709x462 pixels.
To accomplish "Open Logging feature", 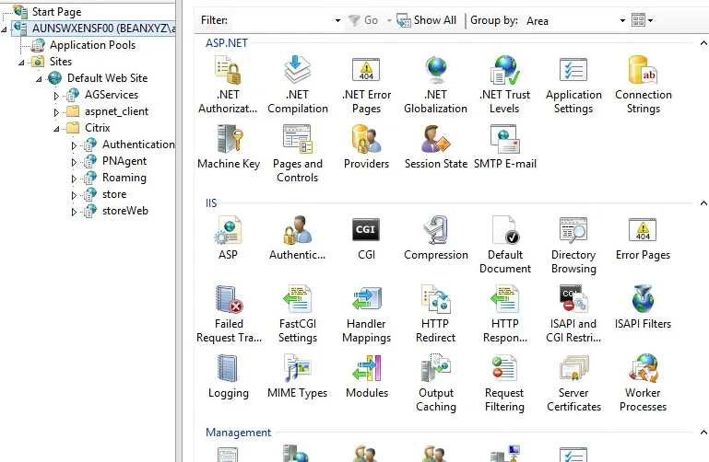I will click(229, 375).
